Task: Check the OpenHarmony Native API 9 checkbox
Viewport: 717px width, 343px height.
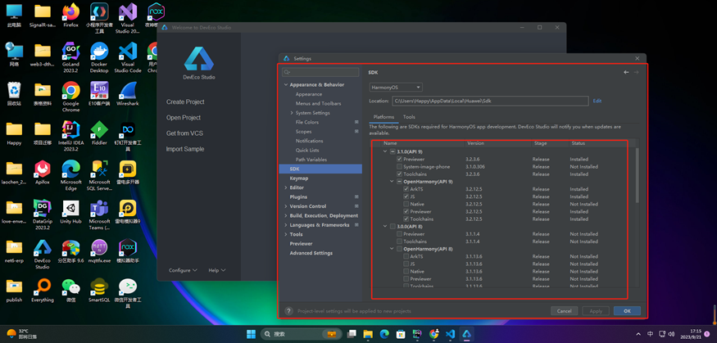Action: tap(406, 204)
